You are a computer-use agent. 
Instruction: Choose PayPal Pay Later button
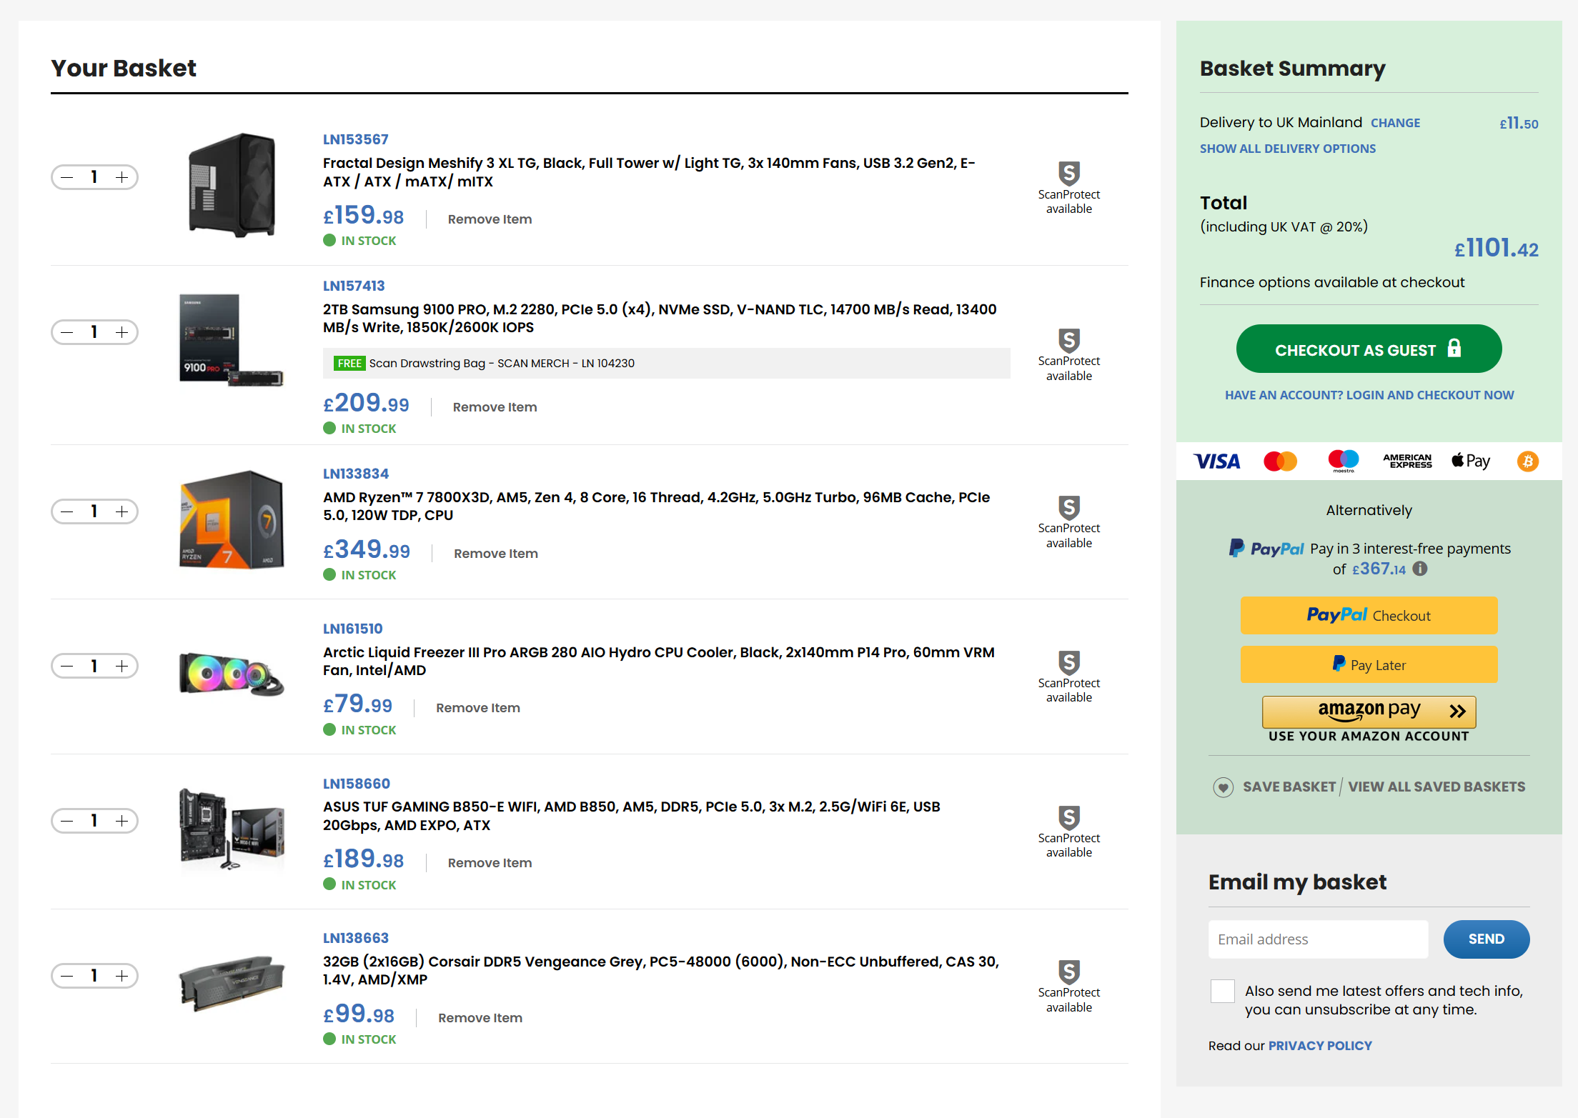click(1369, 665)
